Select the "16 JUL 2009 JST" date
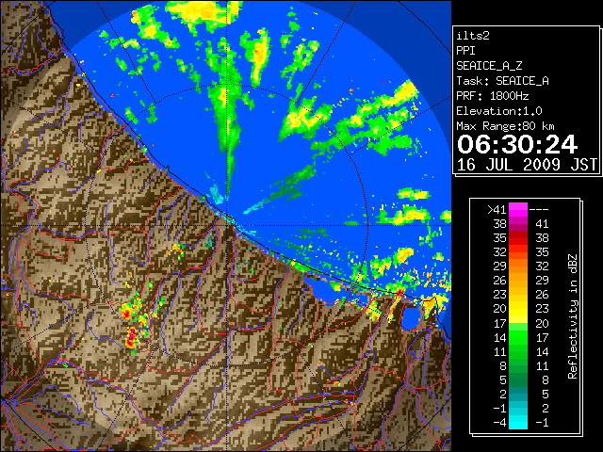The width and height of the screenshot is (603, 452). [527, 165]
